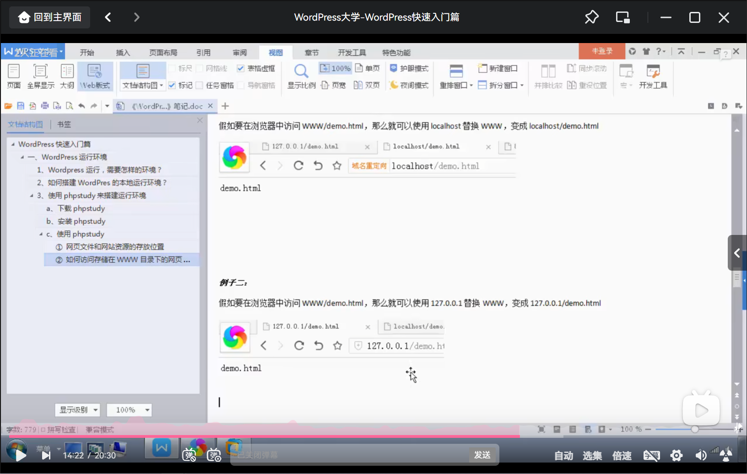Toggle the 表格虚框 checkbox
The width and height of the screenshot is (747, 474).
(x=241, y=68)
